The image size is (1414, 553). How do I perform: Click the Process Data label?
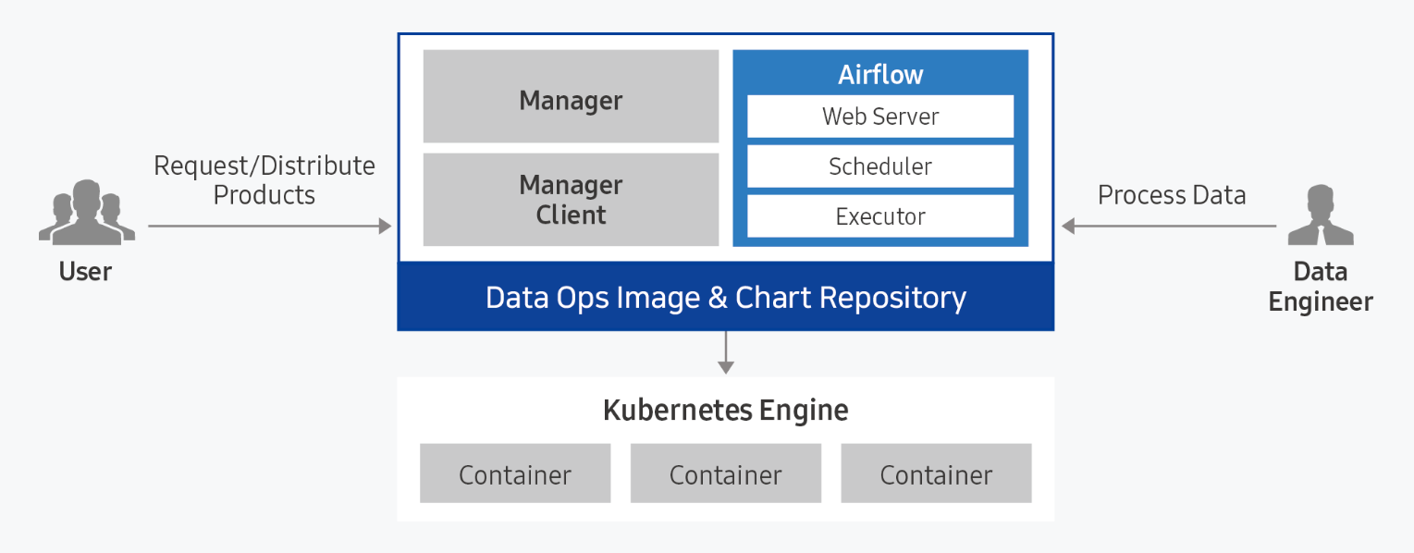pyautogui.click(x=1172, y=195)
